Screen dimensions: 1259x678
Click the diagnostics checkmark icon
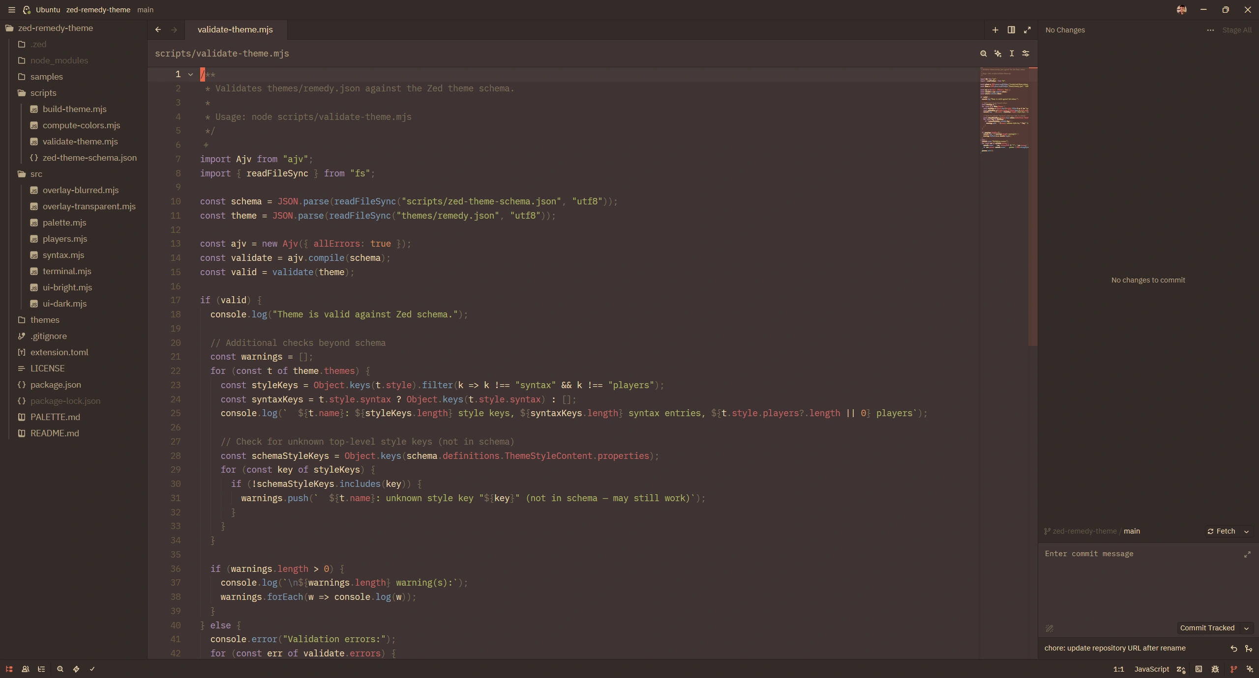coord(92,669)
